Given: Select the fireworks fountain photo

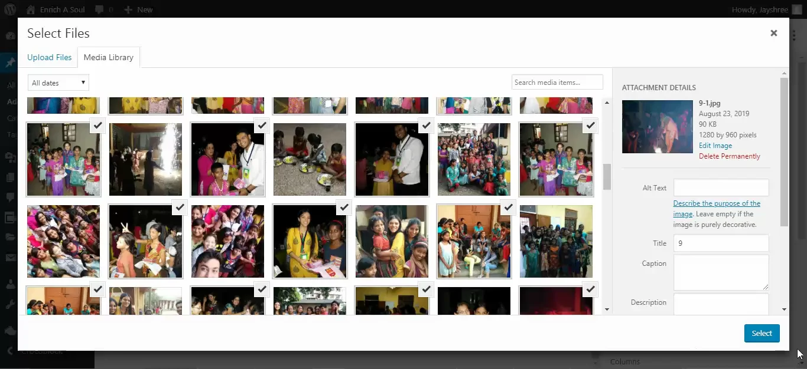Looking at the screenshot, I should 145,159.
